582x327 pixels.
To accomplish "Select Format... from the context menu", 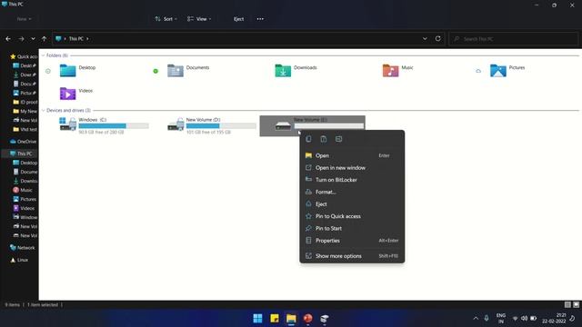I will 352,192.
